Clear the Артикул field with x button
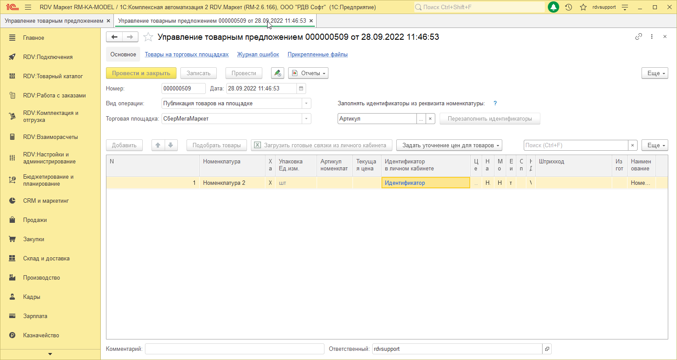Image resolution: width=677 pixels, height=360 pixels. [x=430, y=119]
